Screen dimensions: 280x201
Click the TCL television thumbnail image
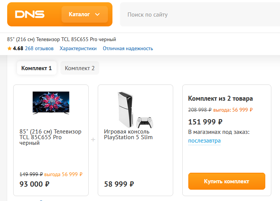click(x=51, y=102)
